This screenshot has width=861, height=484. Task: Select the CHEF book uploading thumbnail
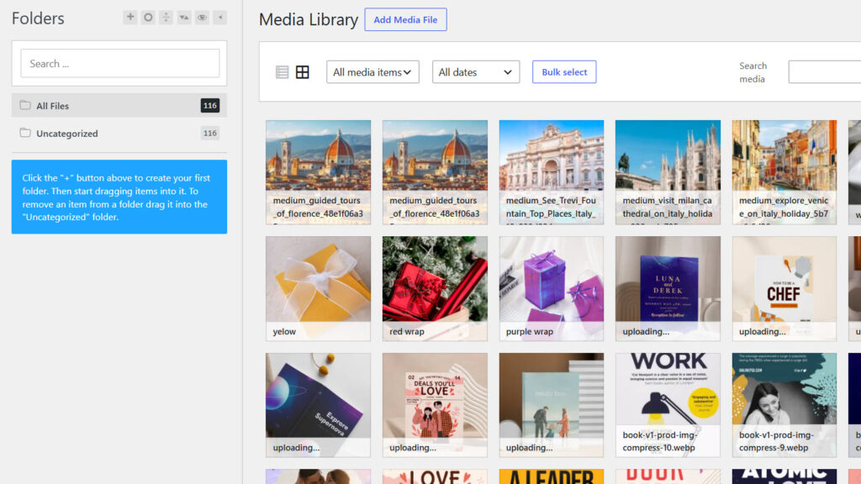[784, 289]
